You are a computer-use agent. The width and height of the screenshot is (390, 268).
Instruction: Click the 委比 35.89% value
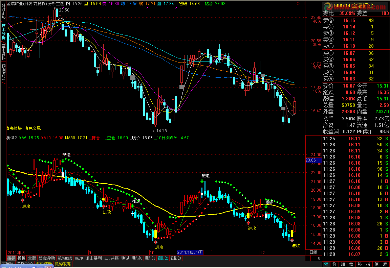[347, 14]
